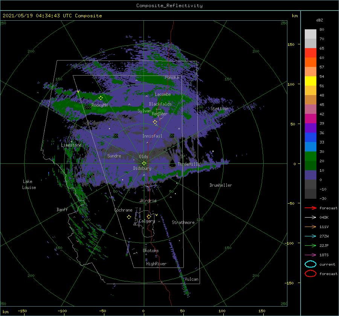Click the RockyMH label
The image size is (339, 316).
[x=99, y=105]
